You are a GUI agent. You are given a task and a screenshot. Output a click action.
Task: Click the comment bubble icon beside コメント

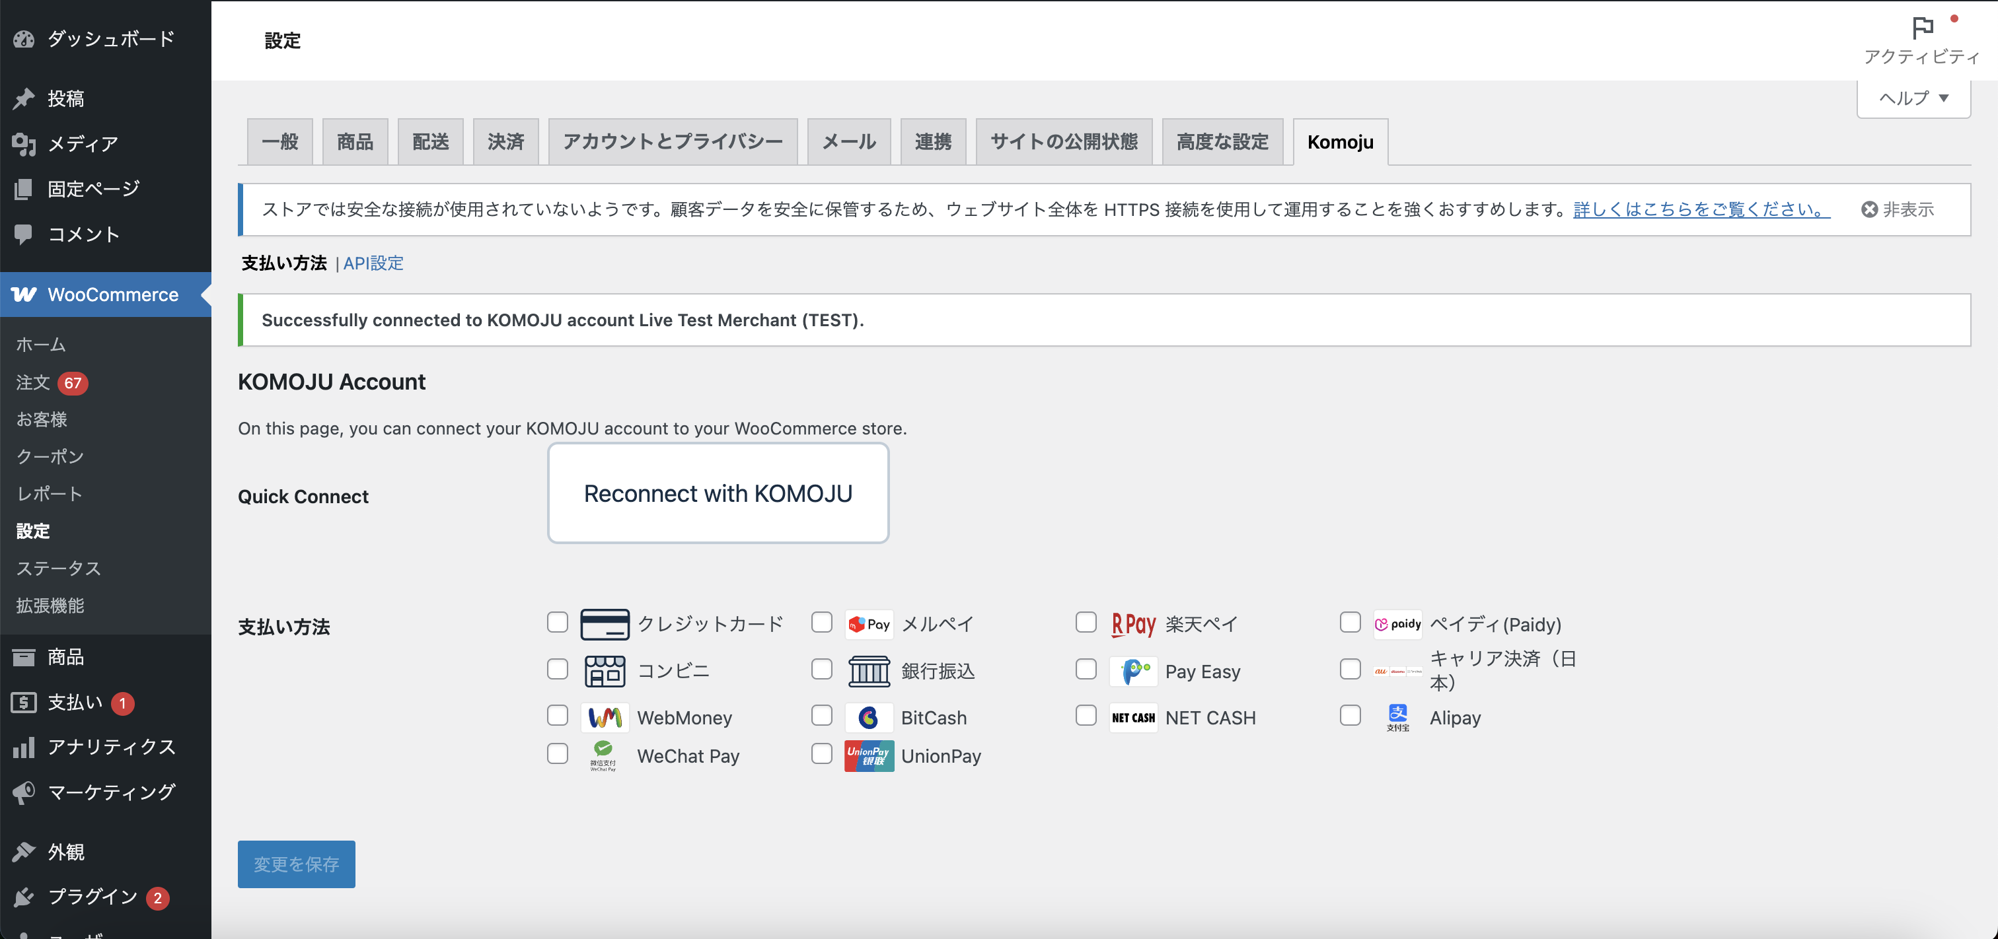pyautogui.click(x=24, y=234)
